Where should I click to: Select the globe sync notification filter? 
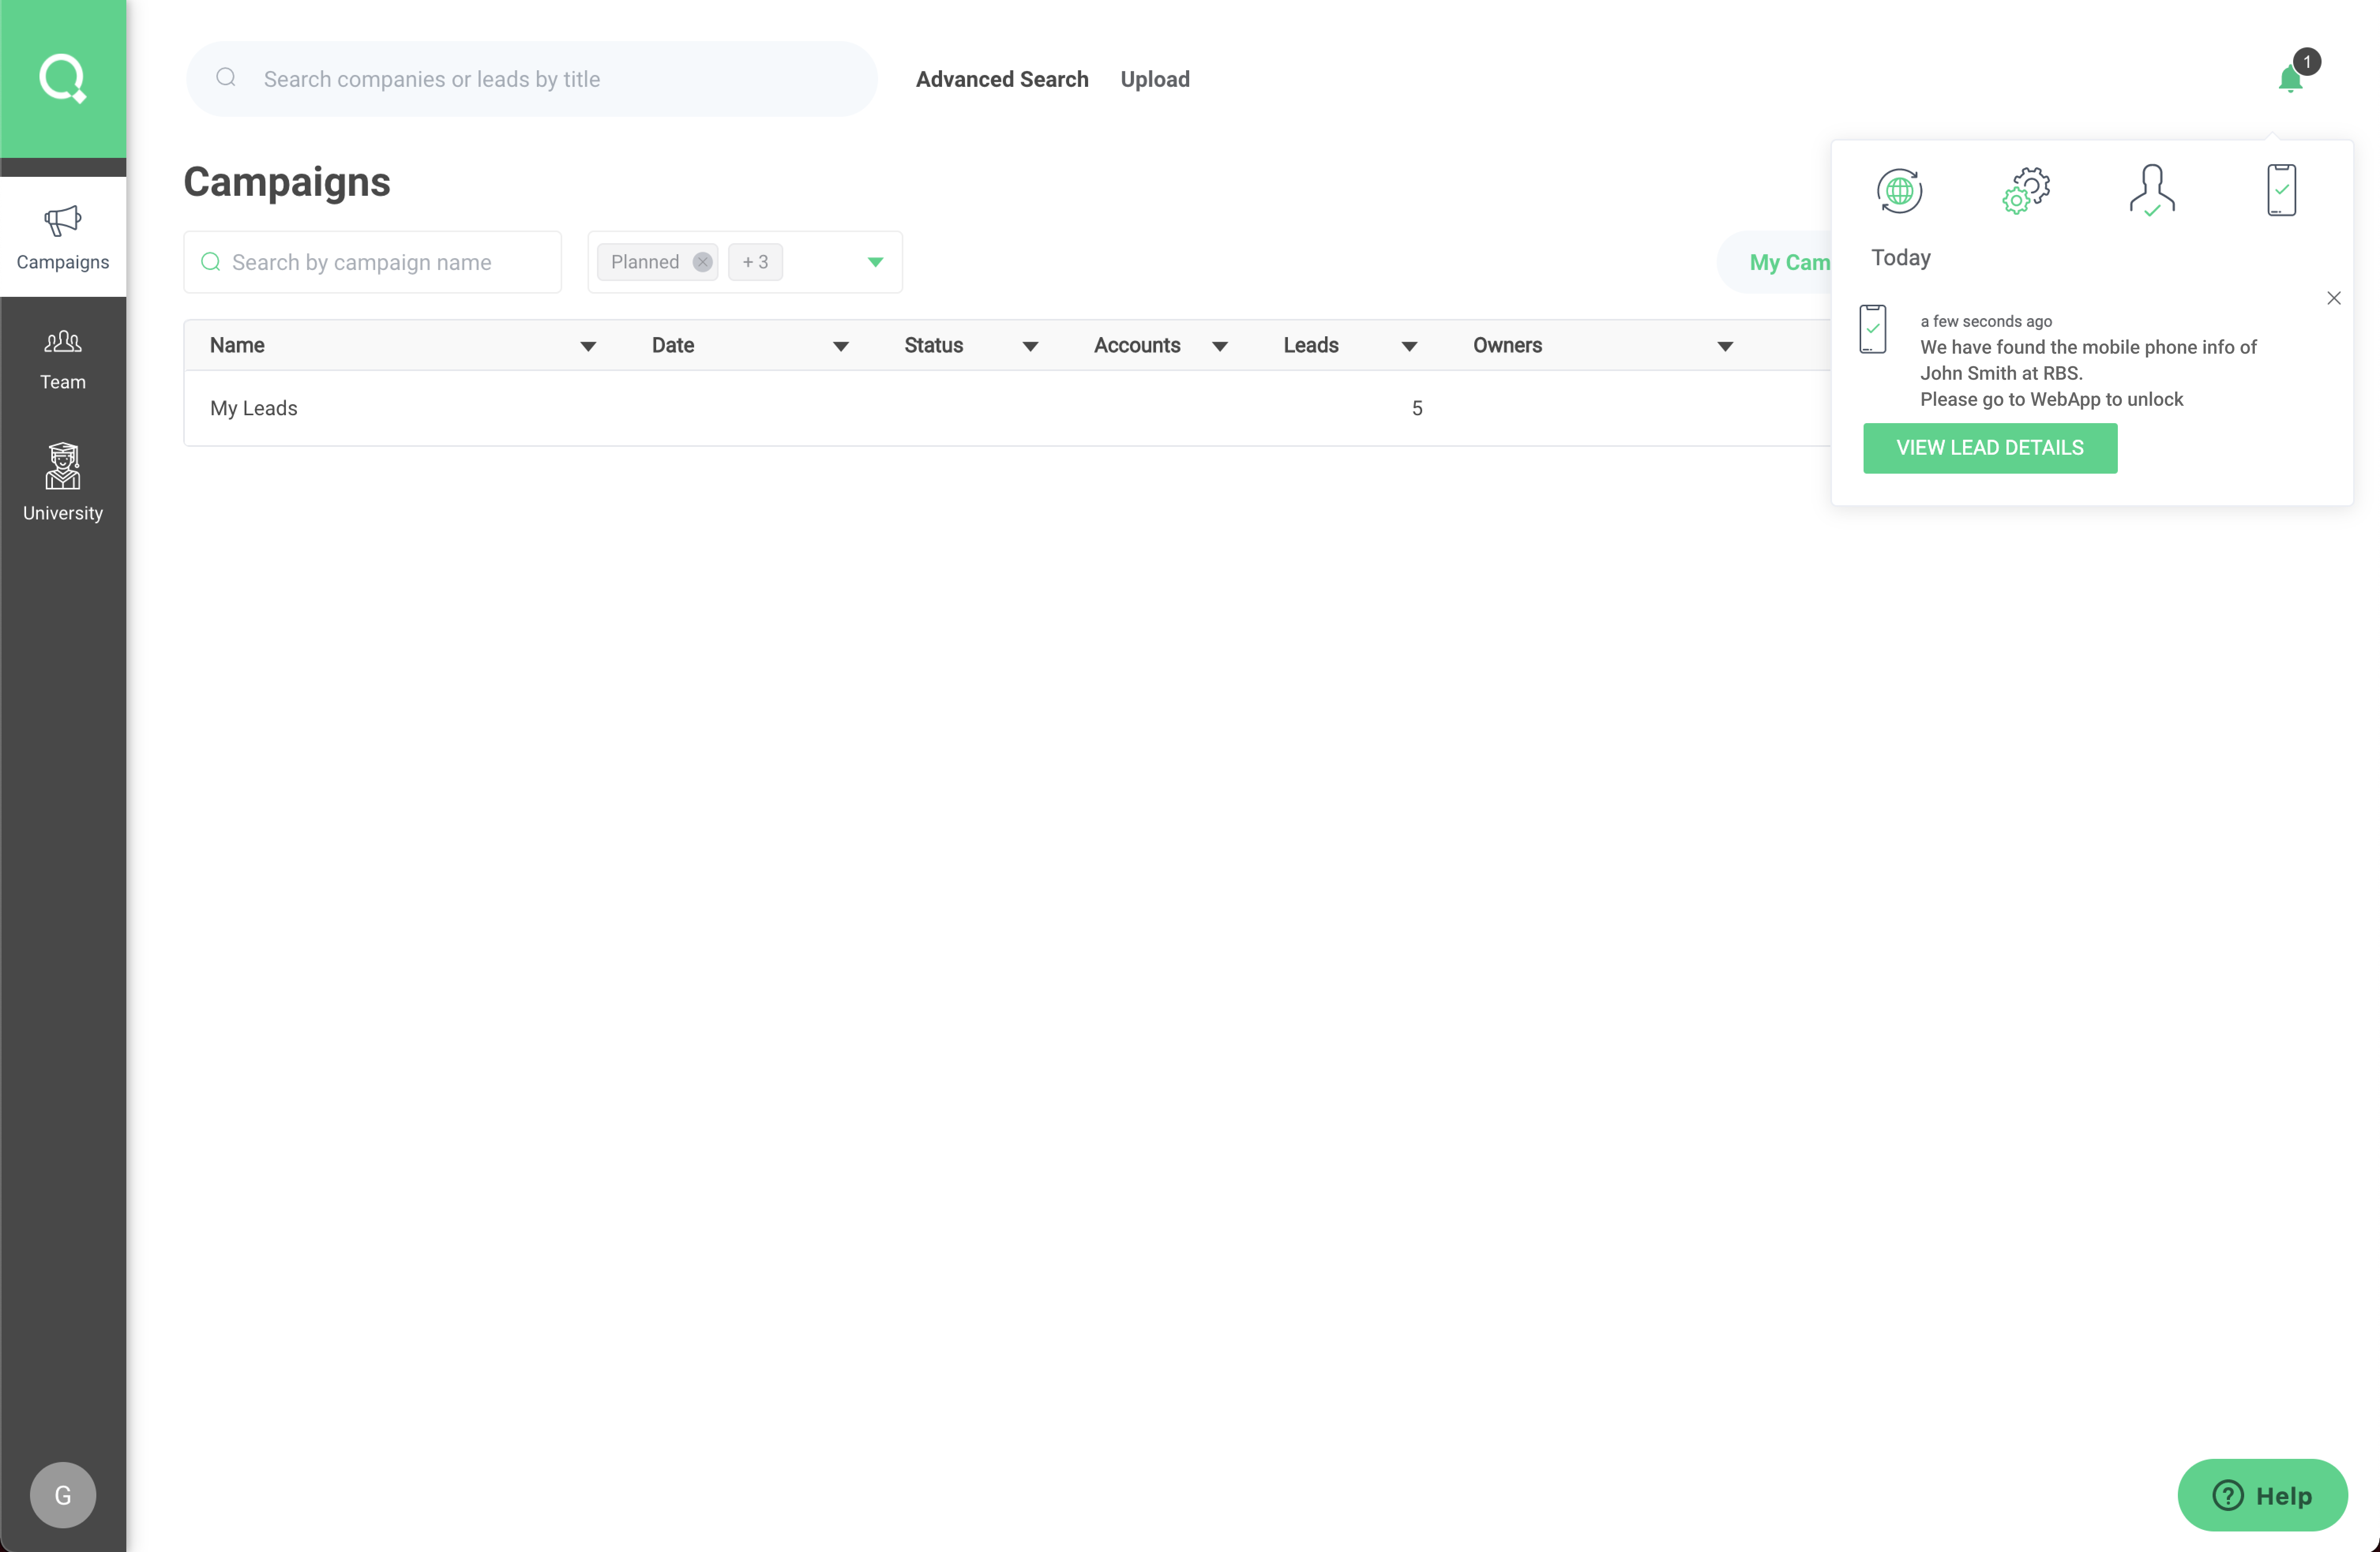pos(1899,190)
